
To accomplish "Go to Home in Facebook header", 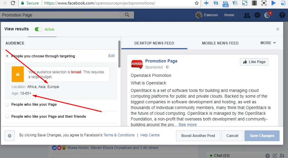I will tap(229, 15).
